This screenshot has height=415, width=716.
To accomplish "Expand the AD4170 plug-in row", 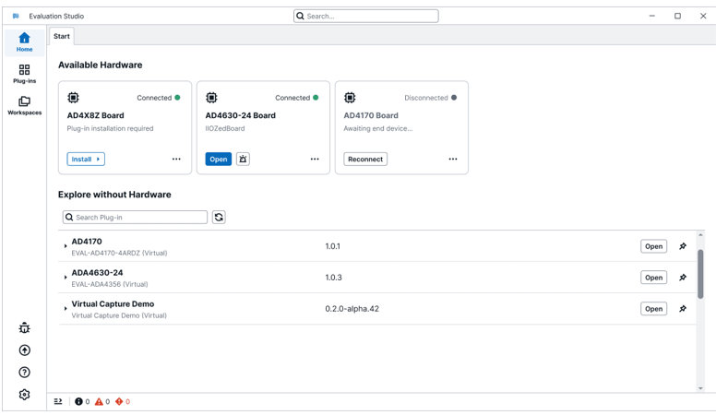I will (66, 246).
